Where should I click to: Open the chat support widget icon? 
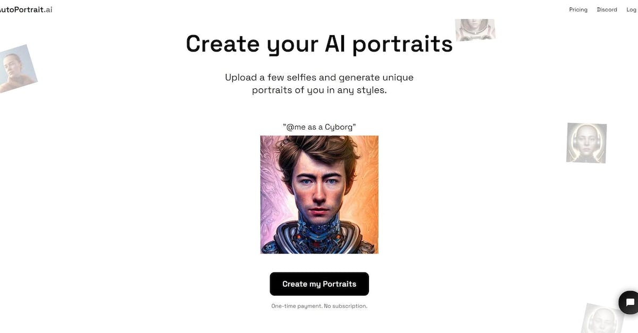(629, 302)
